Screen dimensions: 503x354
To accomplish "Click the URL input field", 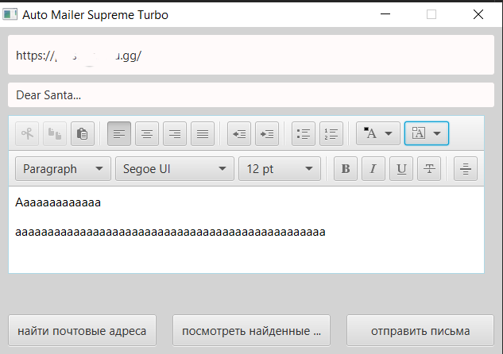I will point(251,55).
